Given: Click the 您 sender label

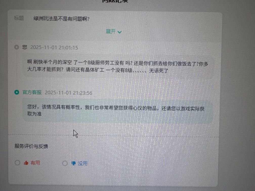Looking at the screenshot, I should pyautogui.click(x=25, y=47).
